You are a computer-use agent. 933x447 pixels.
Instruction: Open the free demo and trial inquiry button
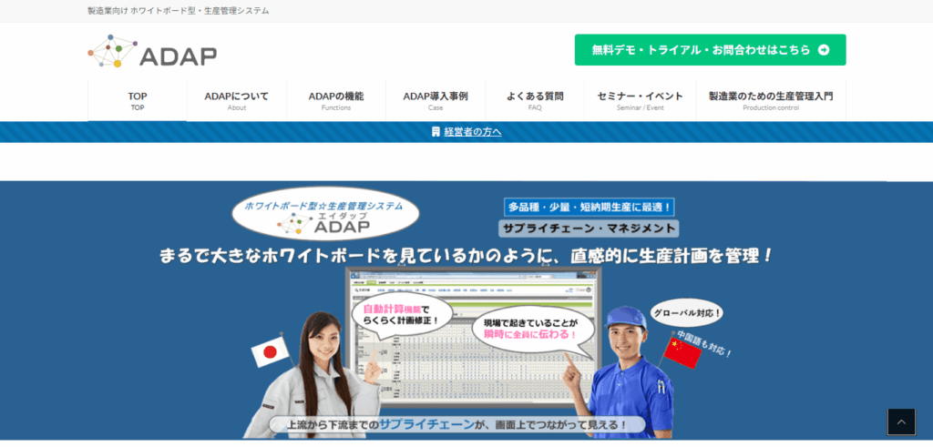click(710, 50)
